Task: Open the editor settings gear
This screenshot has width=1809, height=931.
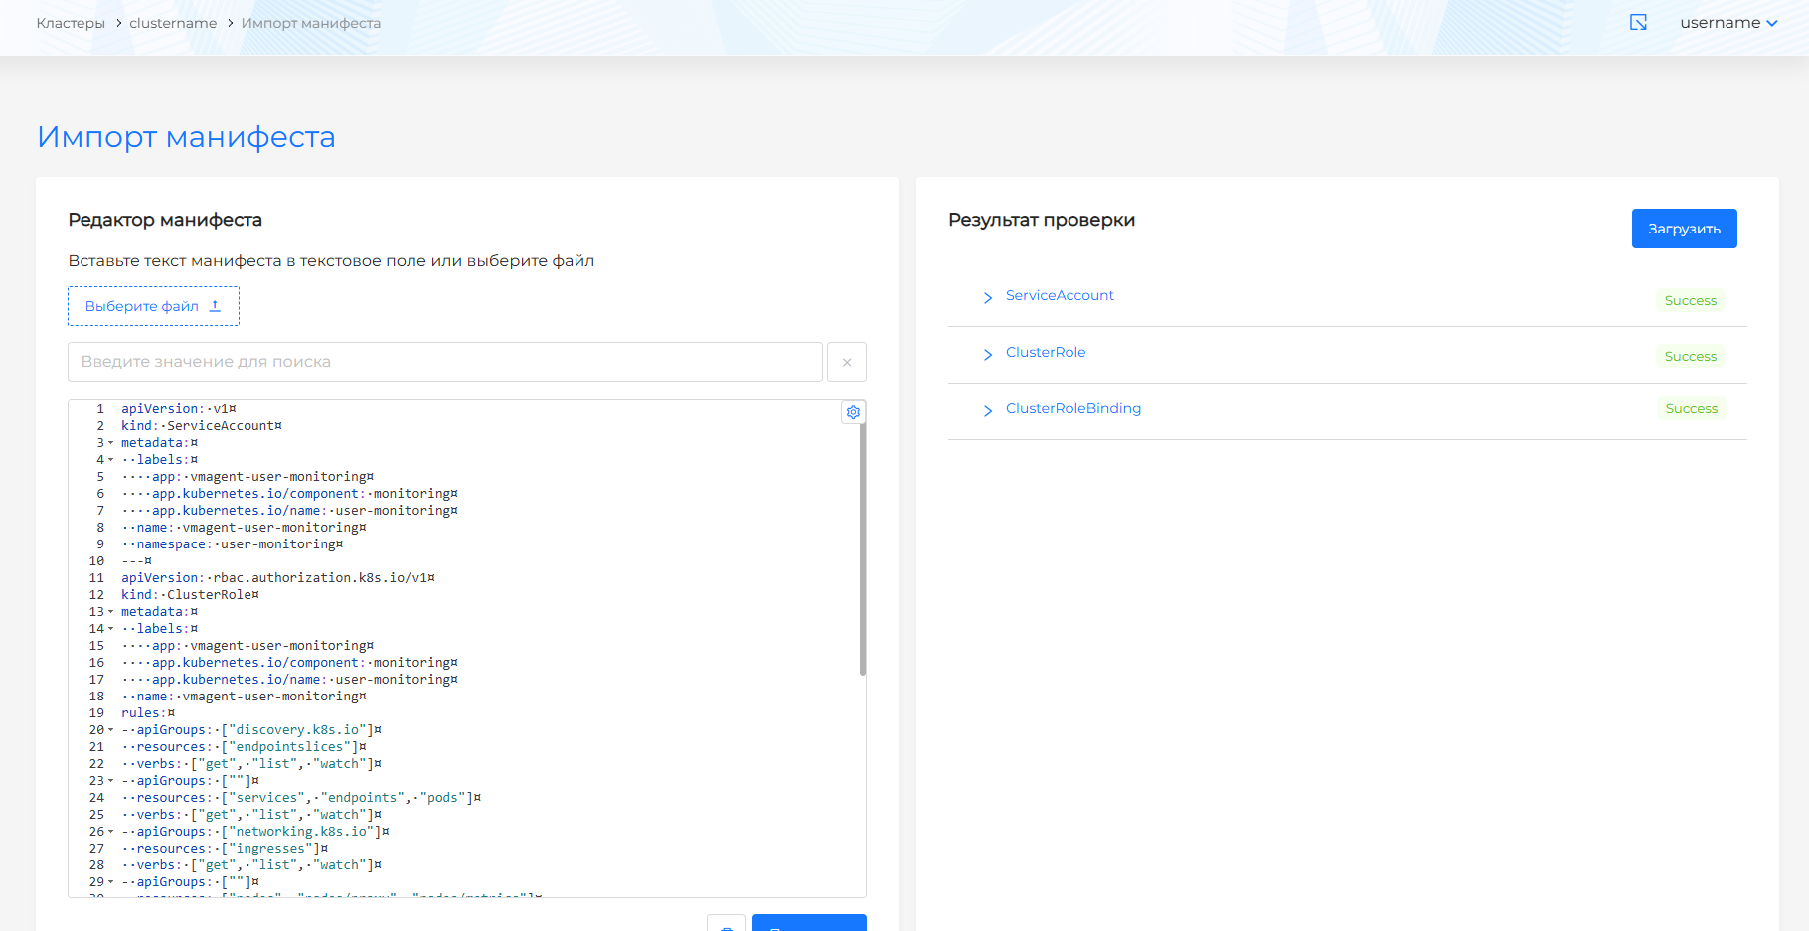Action: pos(853,412)
